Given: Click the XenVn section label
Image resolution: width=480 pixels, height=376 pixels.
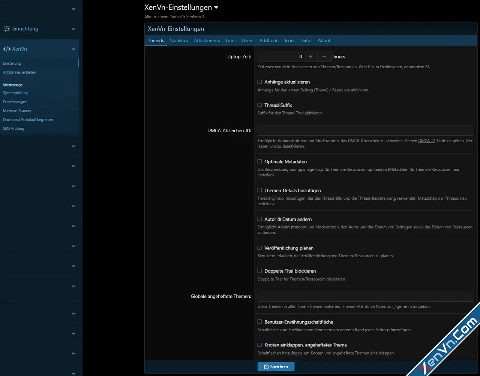Looking at the screenshot, I should [x=19, y=49].
